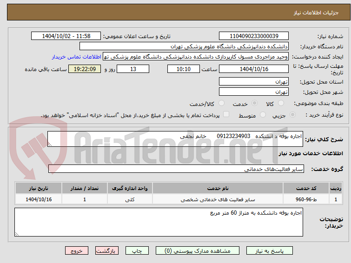
Task: Click the unit cell کلی
Action: 130,199
